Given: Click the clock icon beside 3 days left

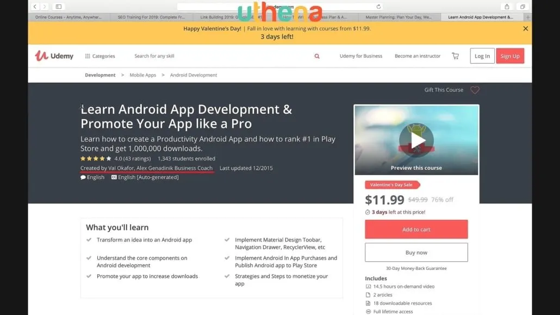Looking at the screenshot, I should [368, 212].
